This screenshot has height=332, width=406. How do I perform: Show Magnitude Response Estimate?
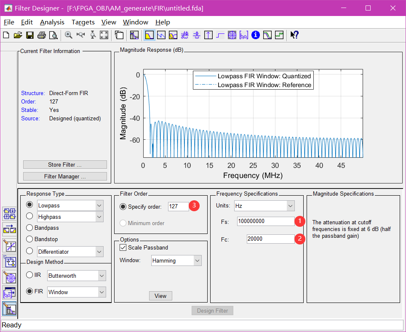click(x=267, y=35)
